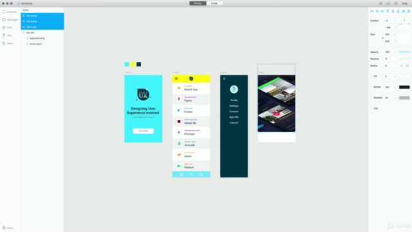Click the third tab icon in cyan bottom bar

201,175
